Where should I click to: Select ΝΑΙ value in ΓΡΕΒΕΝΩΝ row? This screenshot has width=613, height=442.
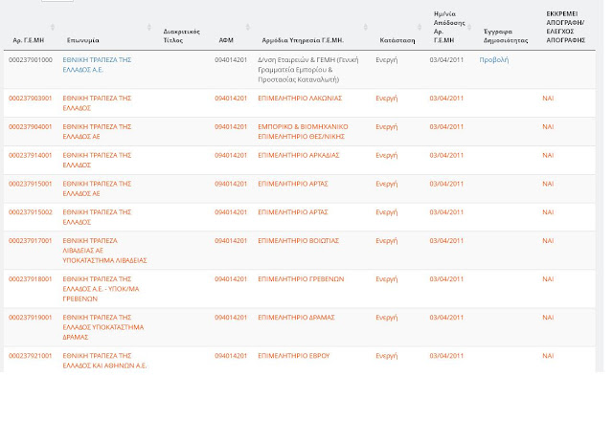[x=548, y=278]
